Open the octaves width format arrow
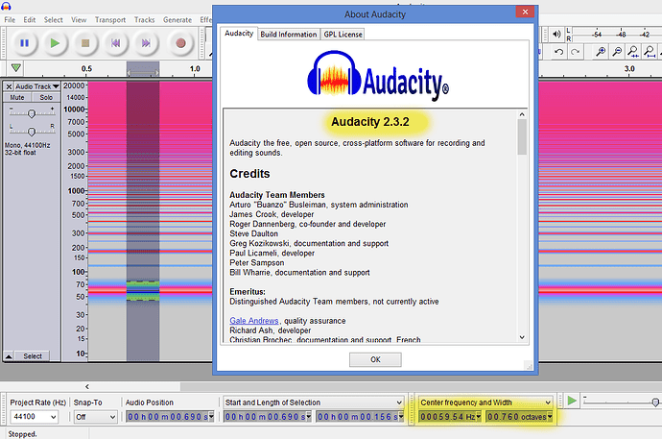Viewport: 662px width, 439px height. click(550, 417)
